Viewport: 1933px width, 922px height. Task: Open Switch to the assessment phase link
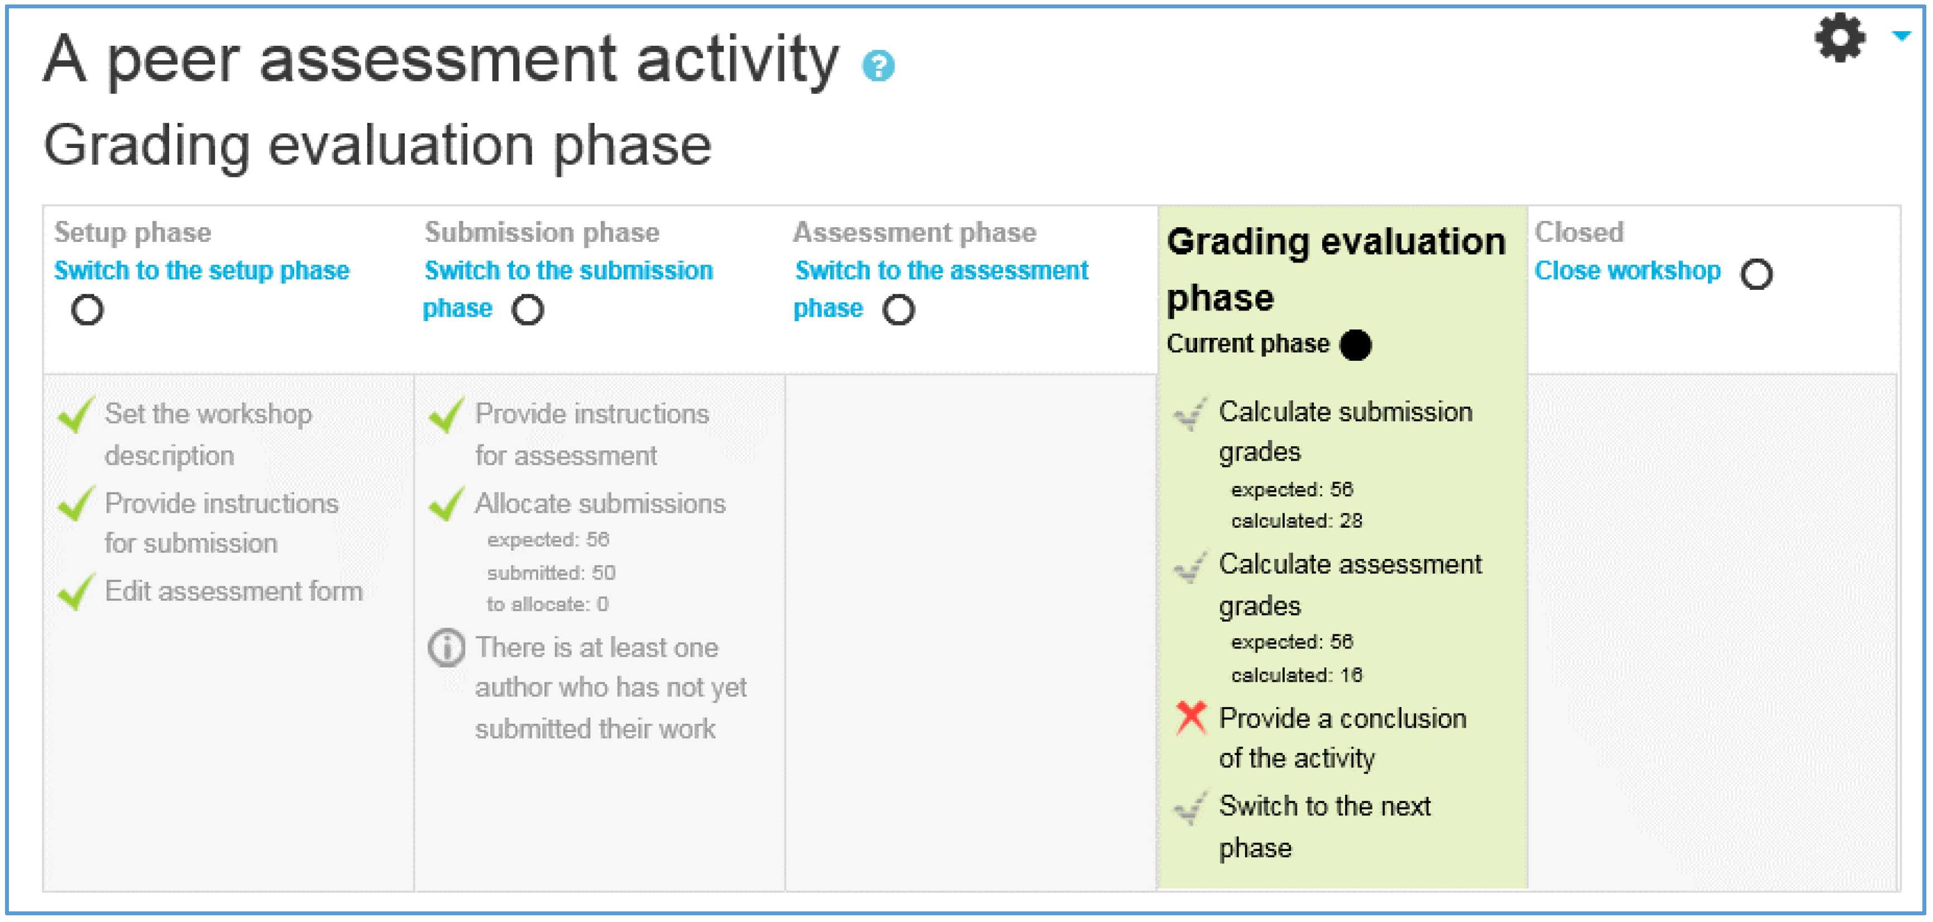(941, 288)
